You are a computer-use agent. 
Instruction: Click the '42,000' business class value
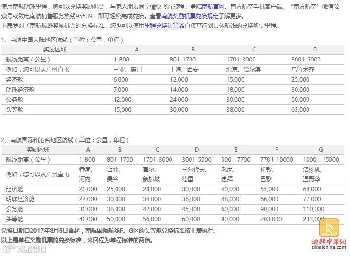tap(152, 209)
